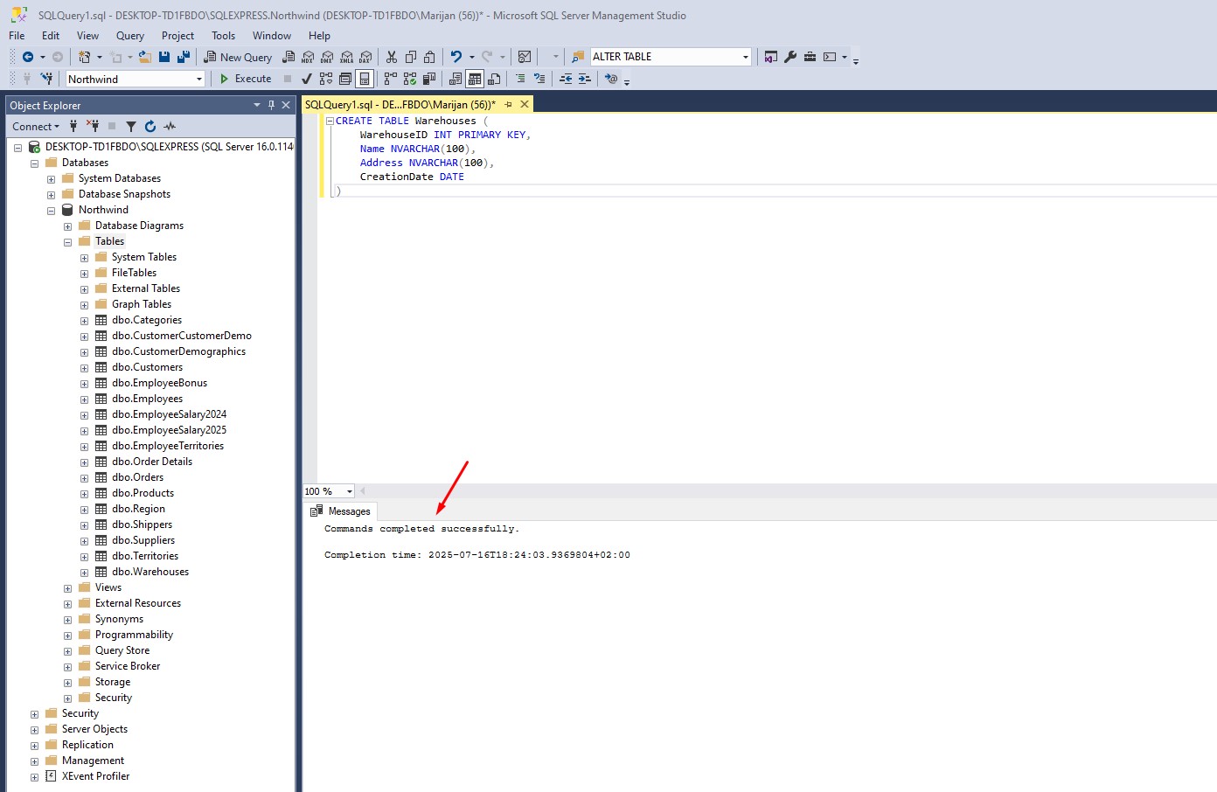Open the Toolbox briefcase icon

(x=810, y=57)
